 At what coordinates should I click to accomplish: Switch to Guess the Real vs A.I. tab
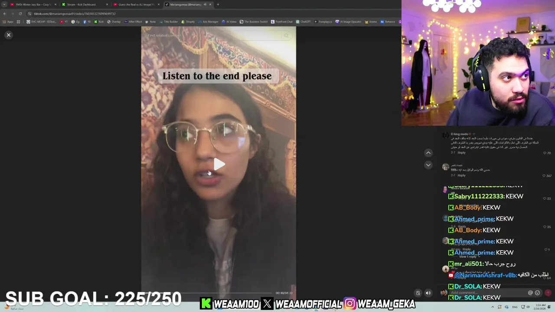click(136, 4)
